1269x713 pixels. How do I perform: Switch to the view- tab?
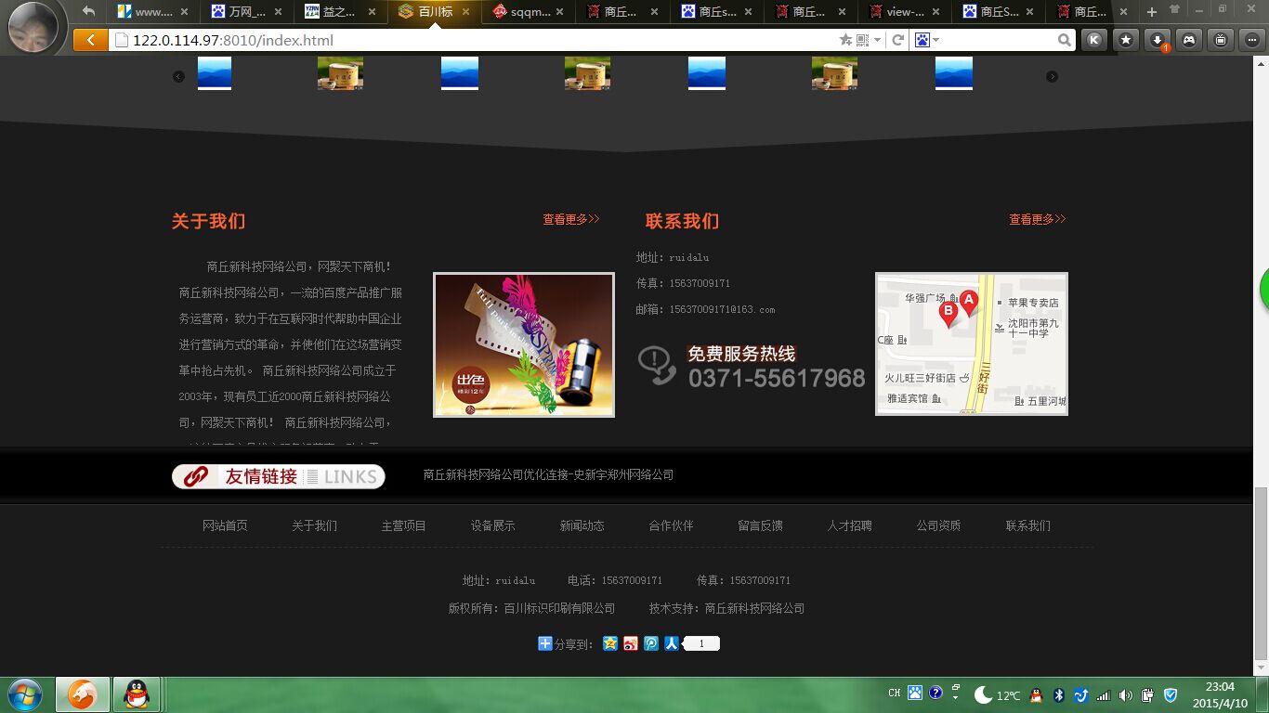(x=904, y=12)
